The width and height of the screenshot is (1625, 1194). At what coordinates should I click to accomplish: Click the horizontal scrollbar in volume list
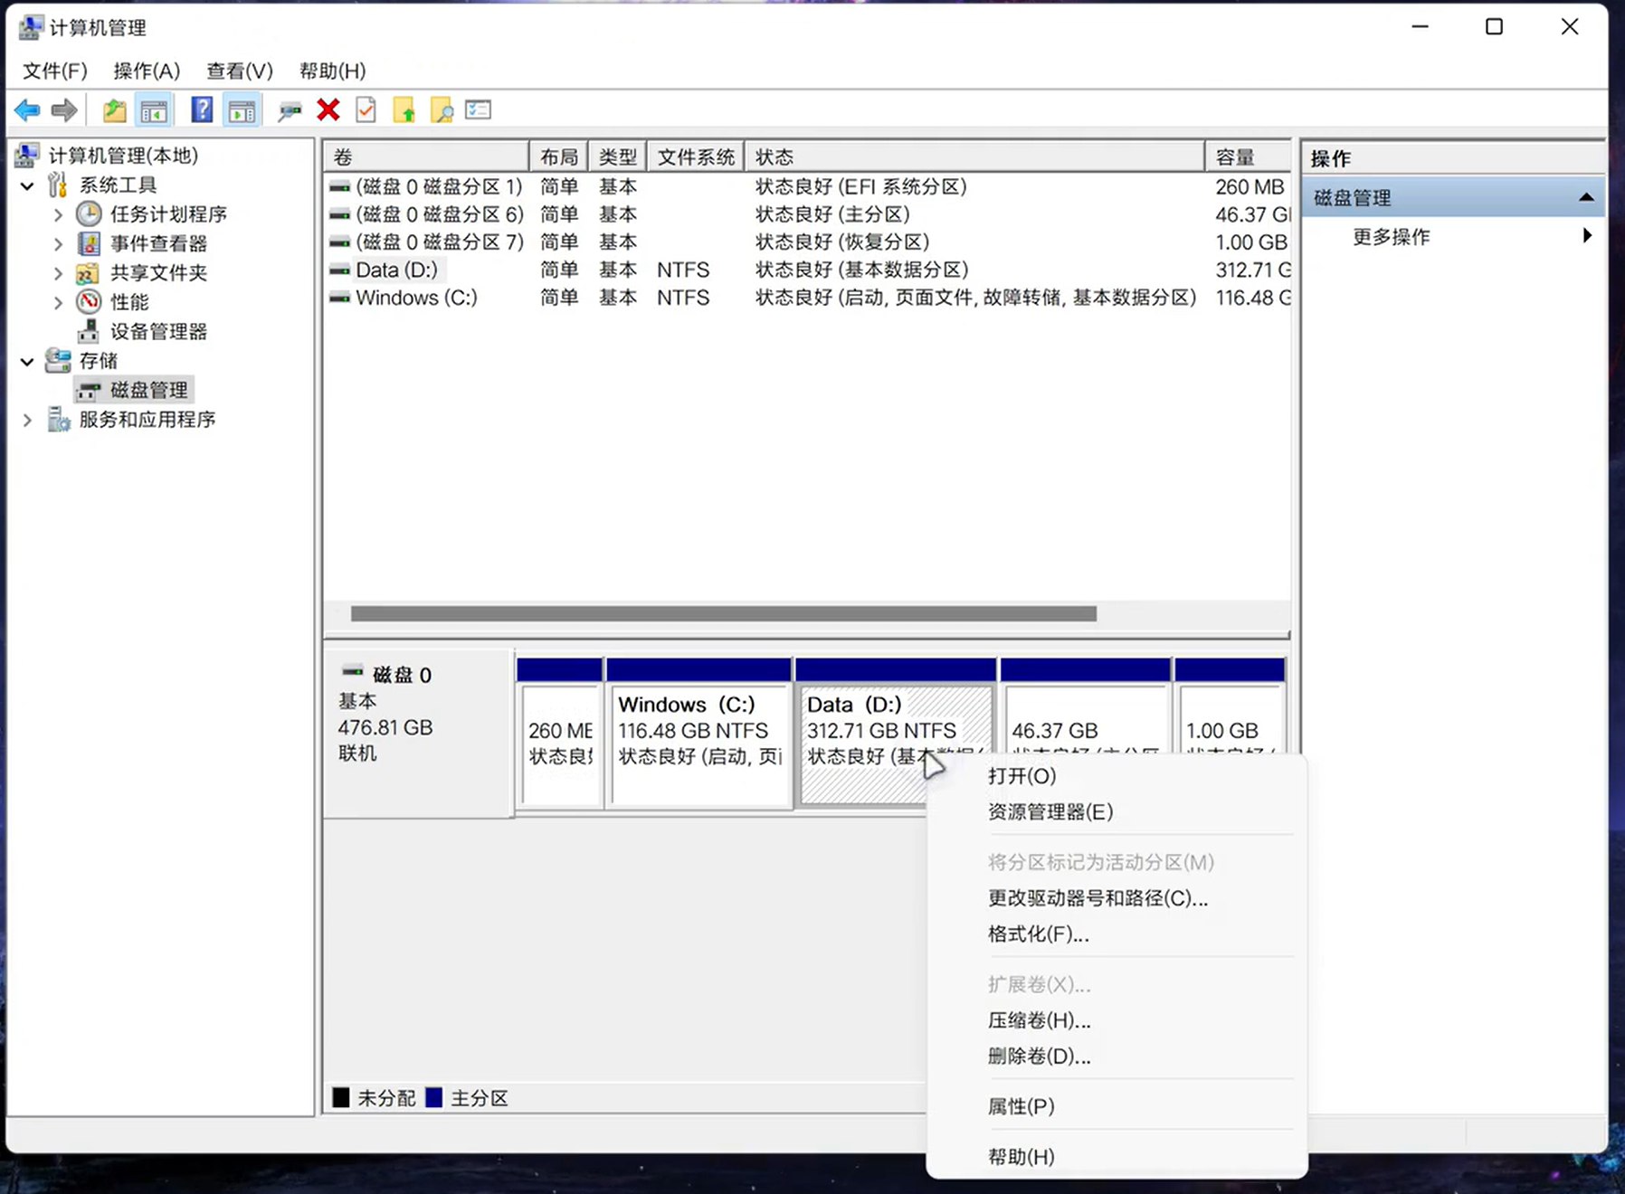click(723, 614)
